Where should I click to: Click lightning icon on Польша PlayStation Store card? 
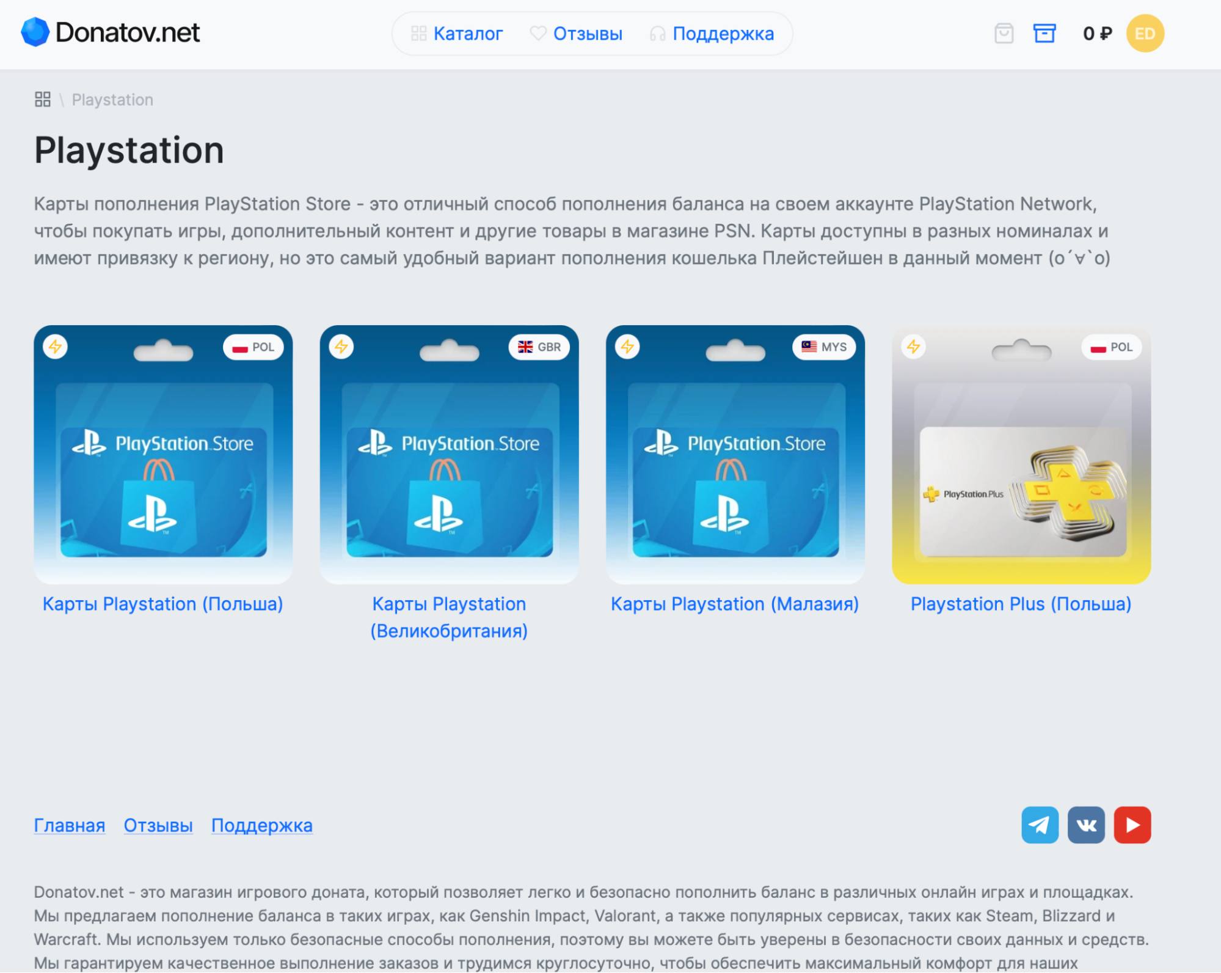56,347
